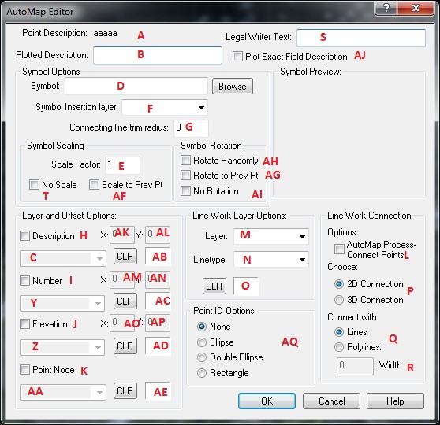440x425 pixels.
Task: Click CLR button in Number row
Action: click(x=125, y=301)
